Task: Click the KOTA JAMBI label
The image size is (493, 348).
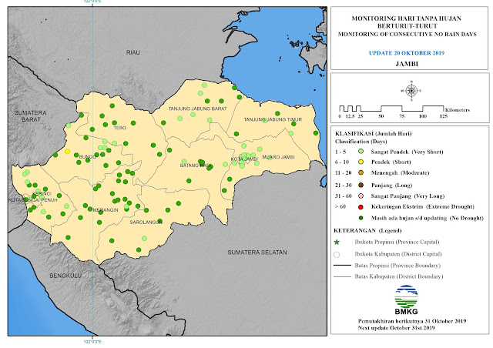Action: [x=244, y=159]
